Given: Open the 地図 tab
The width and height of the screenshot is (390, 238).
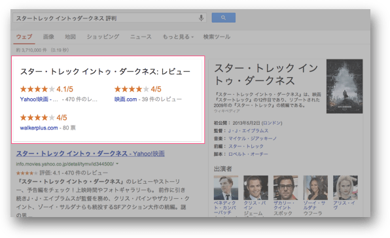Looking at the screenshot, I should click(x=70, y=37).
